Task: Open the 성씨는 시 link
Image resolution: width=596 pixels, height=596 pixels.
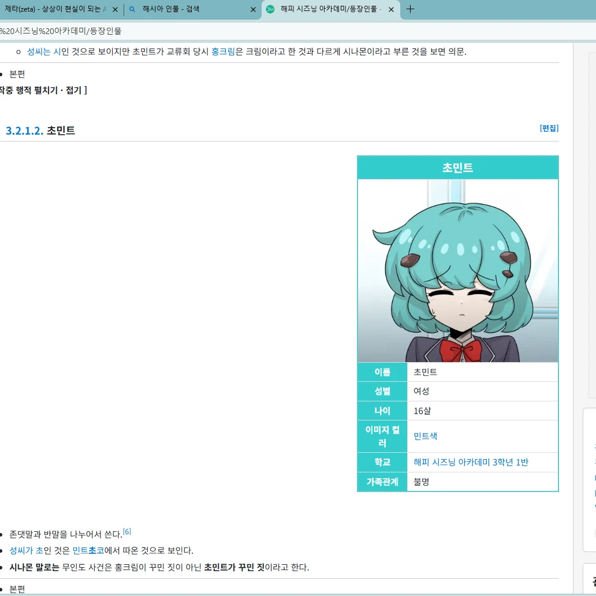Action: coord(43,51)
